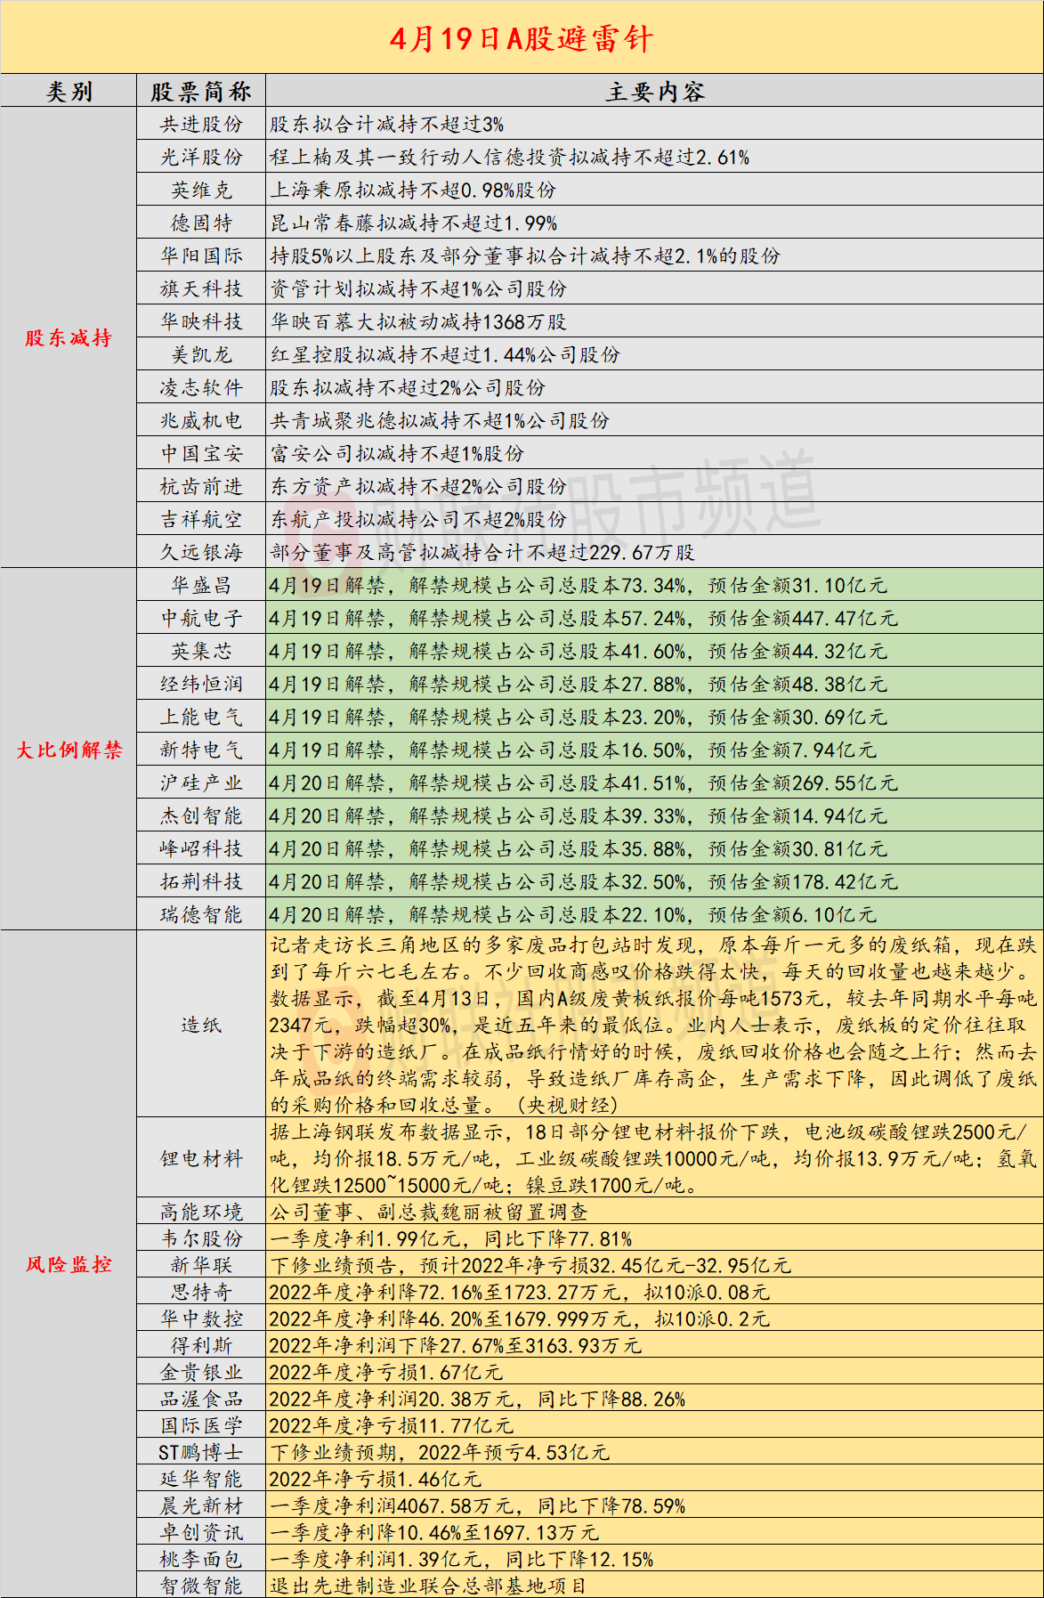This screenshot has width=1044, height=1598.
Task: Click the text 一季度净利1.99亿元,同比下降77.81%
Action: point(451,1238)
